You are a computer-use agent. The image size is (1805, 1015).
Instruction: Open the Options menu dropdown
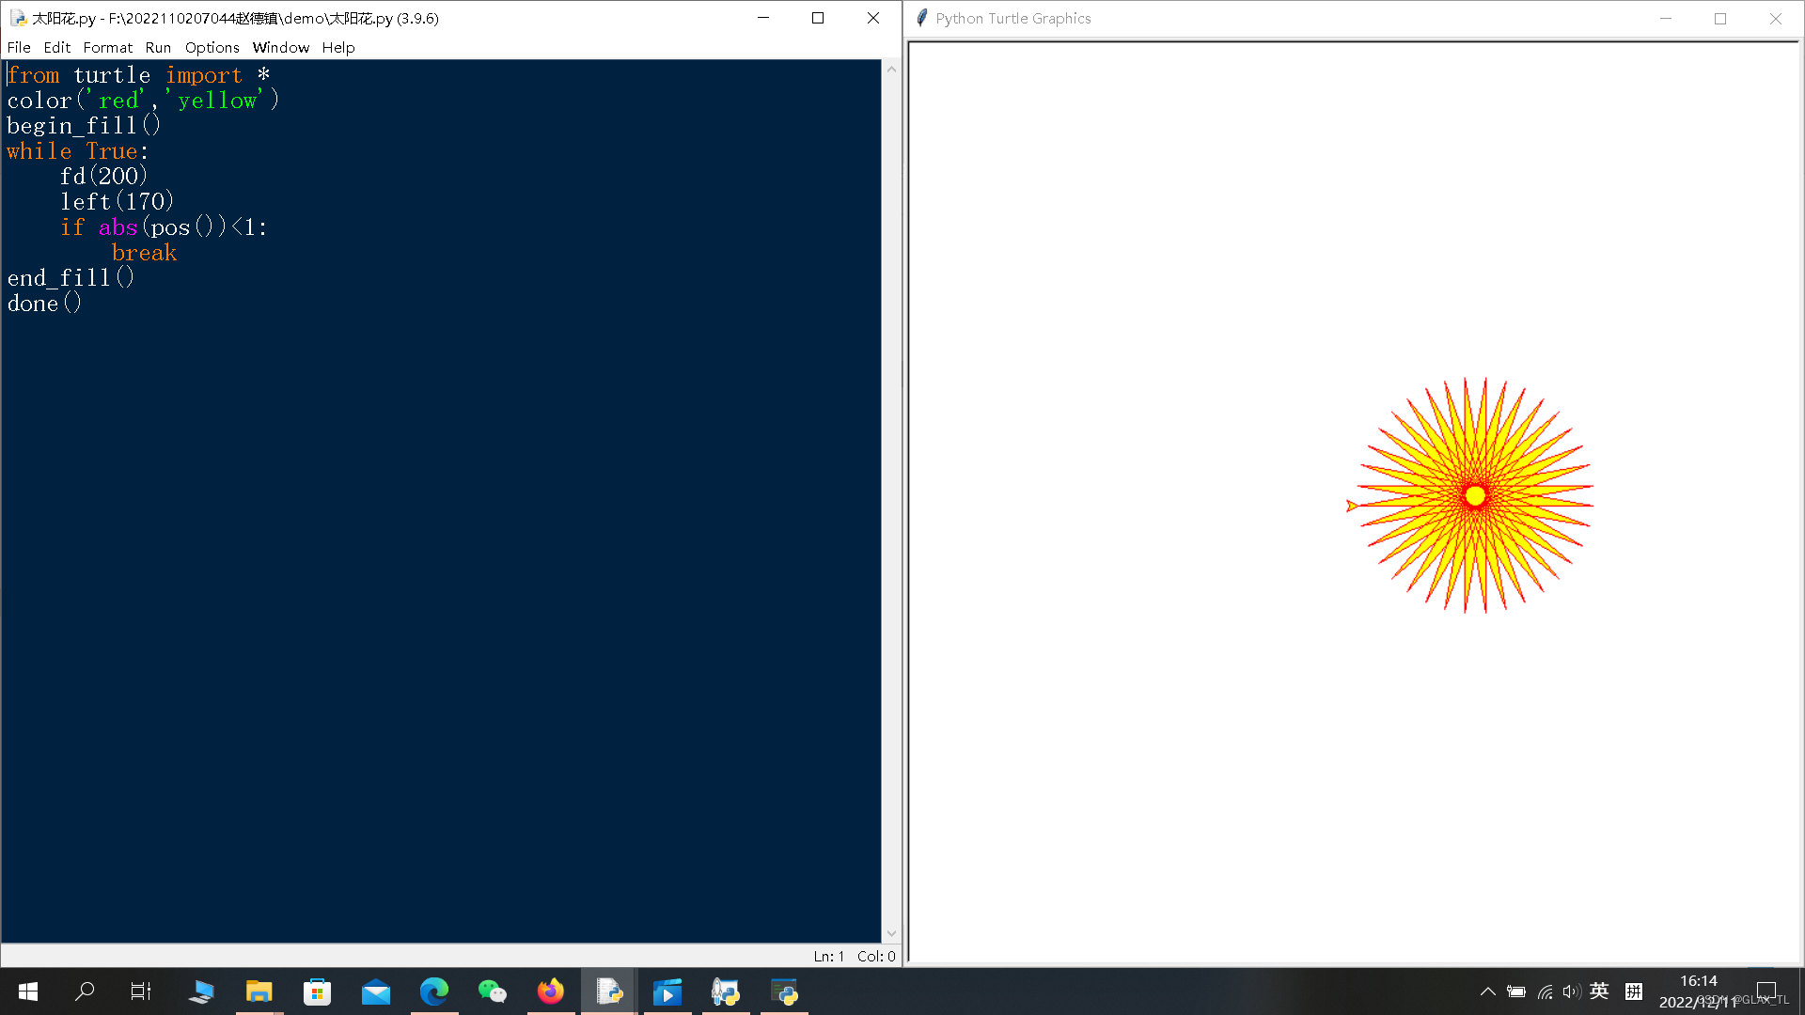coord(212,47)
